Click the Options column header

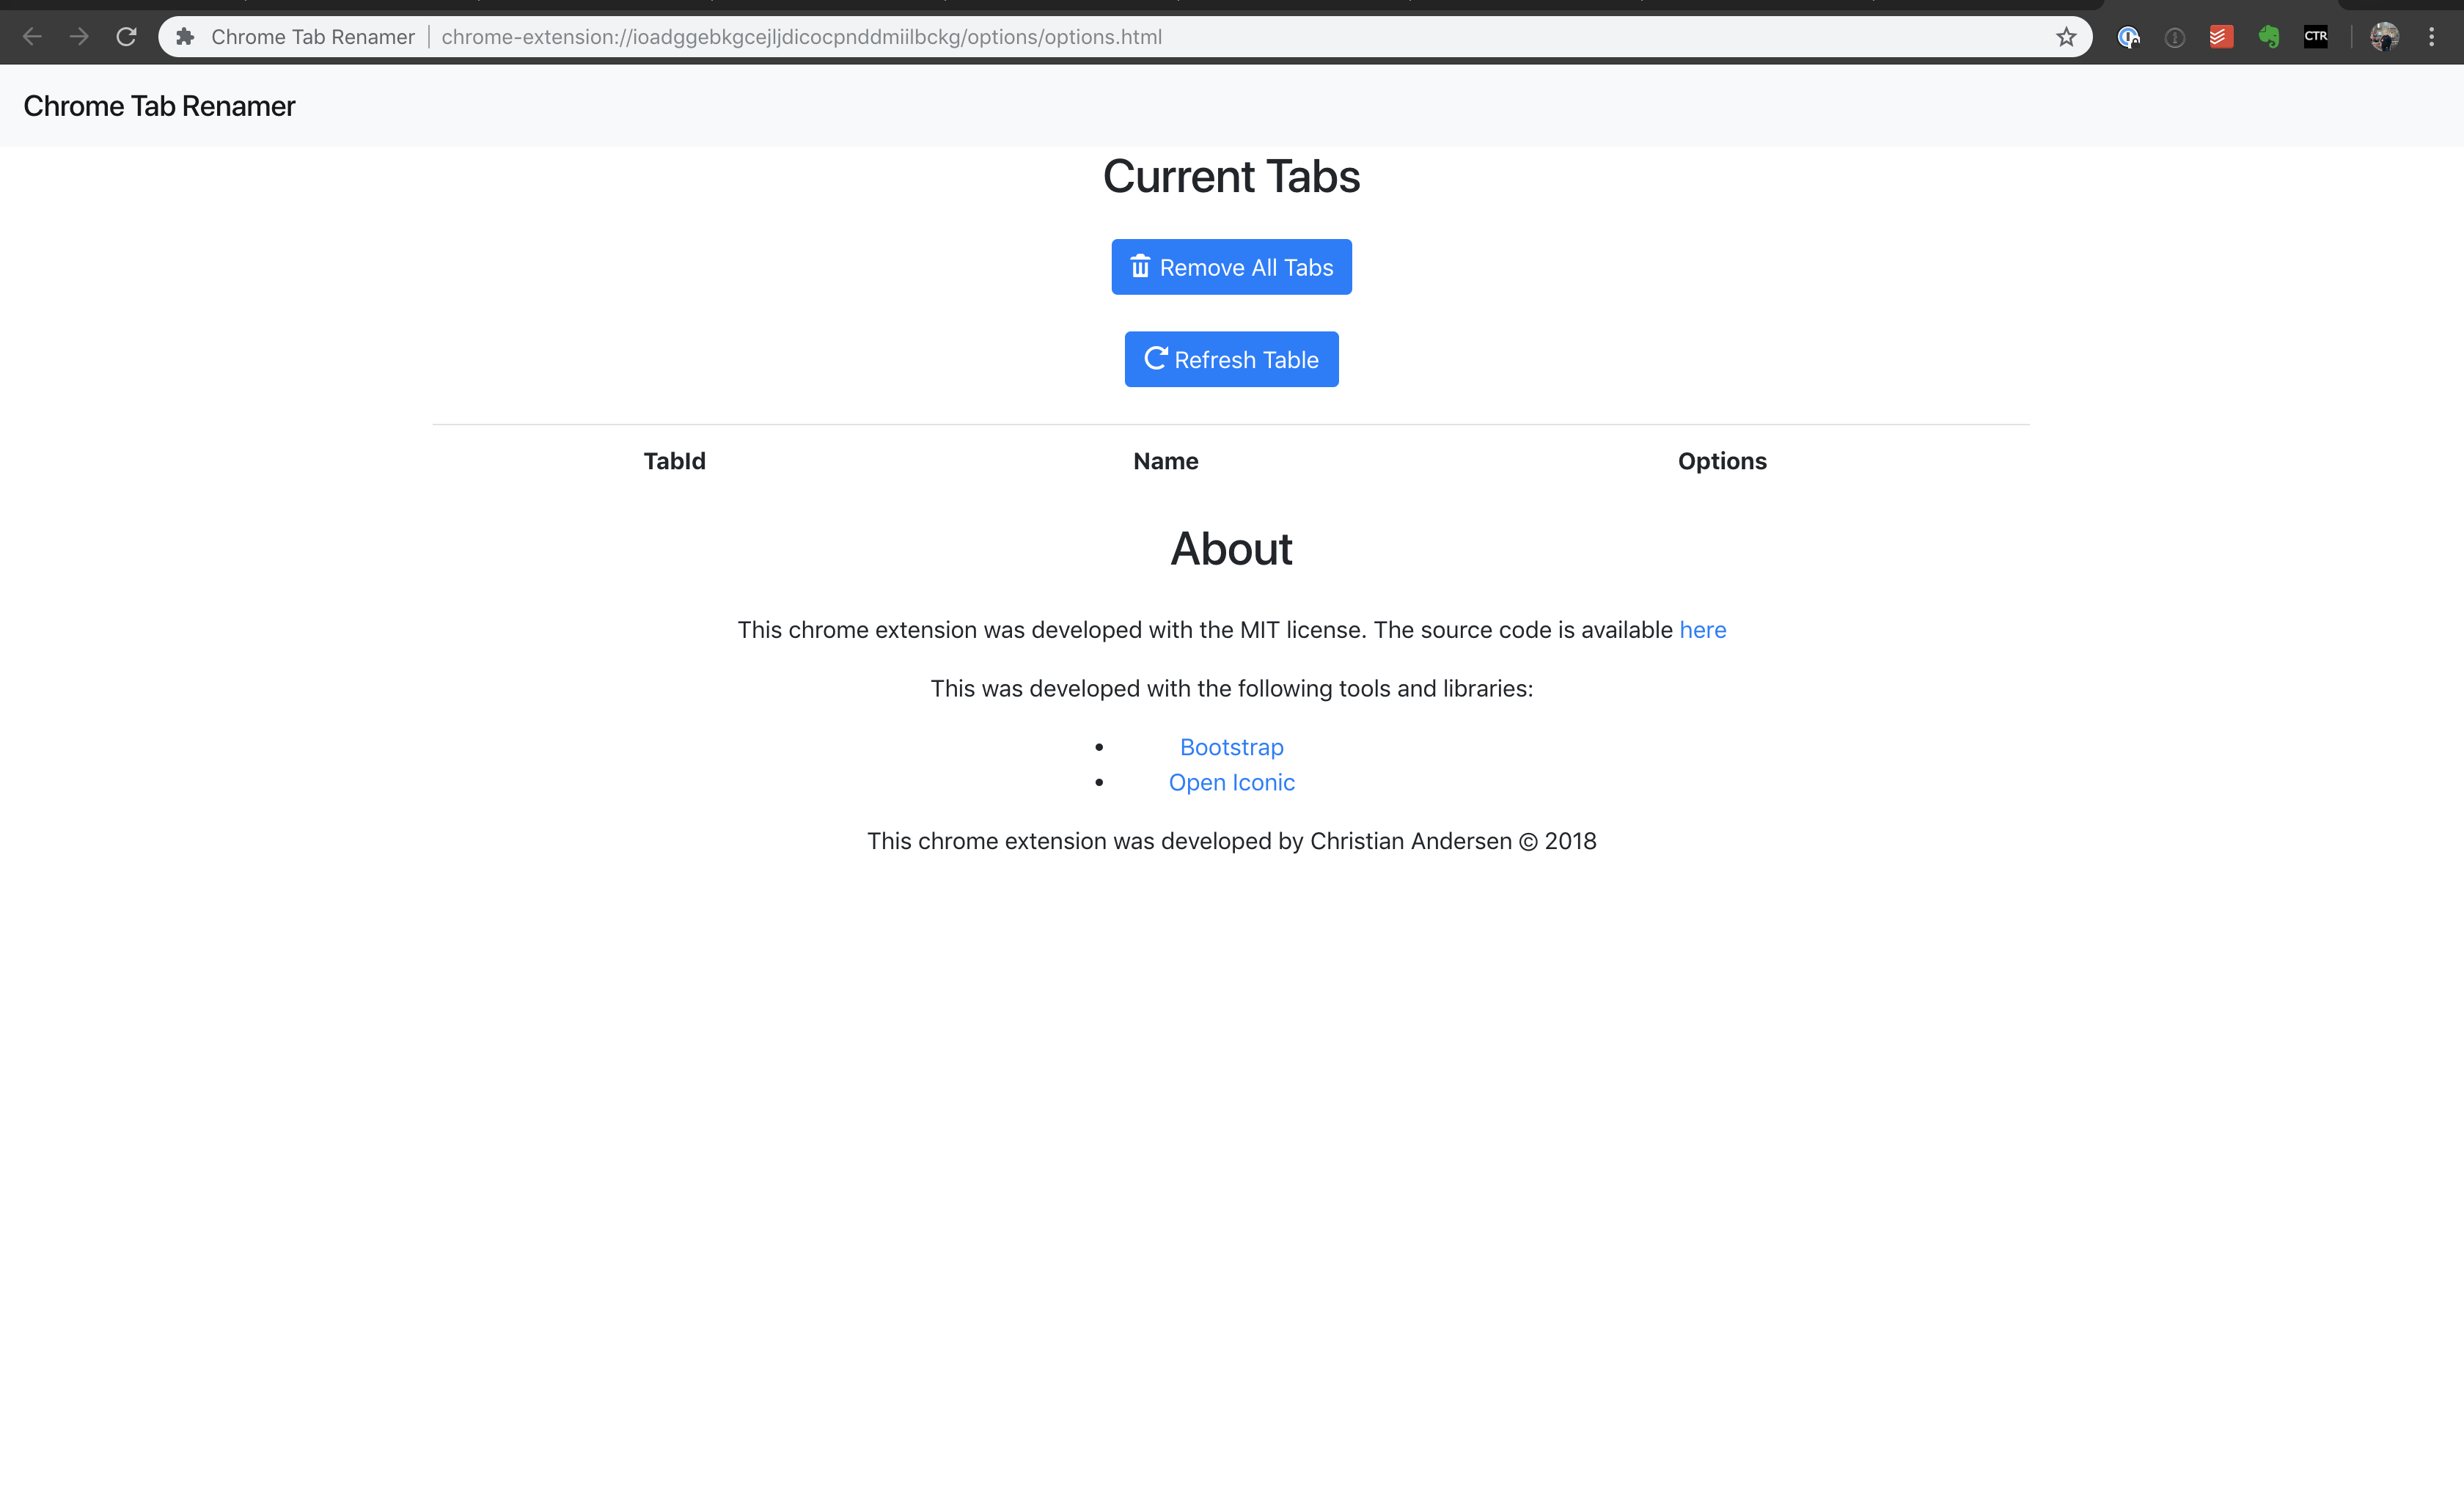tap(1721, 461)
